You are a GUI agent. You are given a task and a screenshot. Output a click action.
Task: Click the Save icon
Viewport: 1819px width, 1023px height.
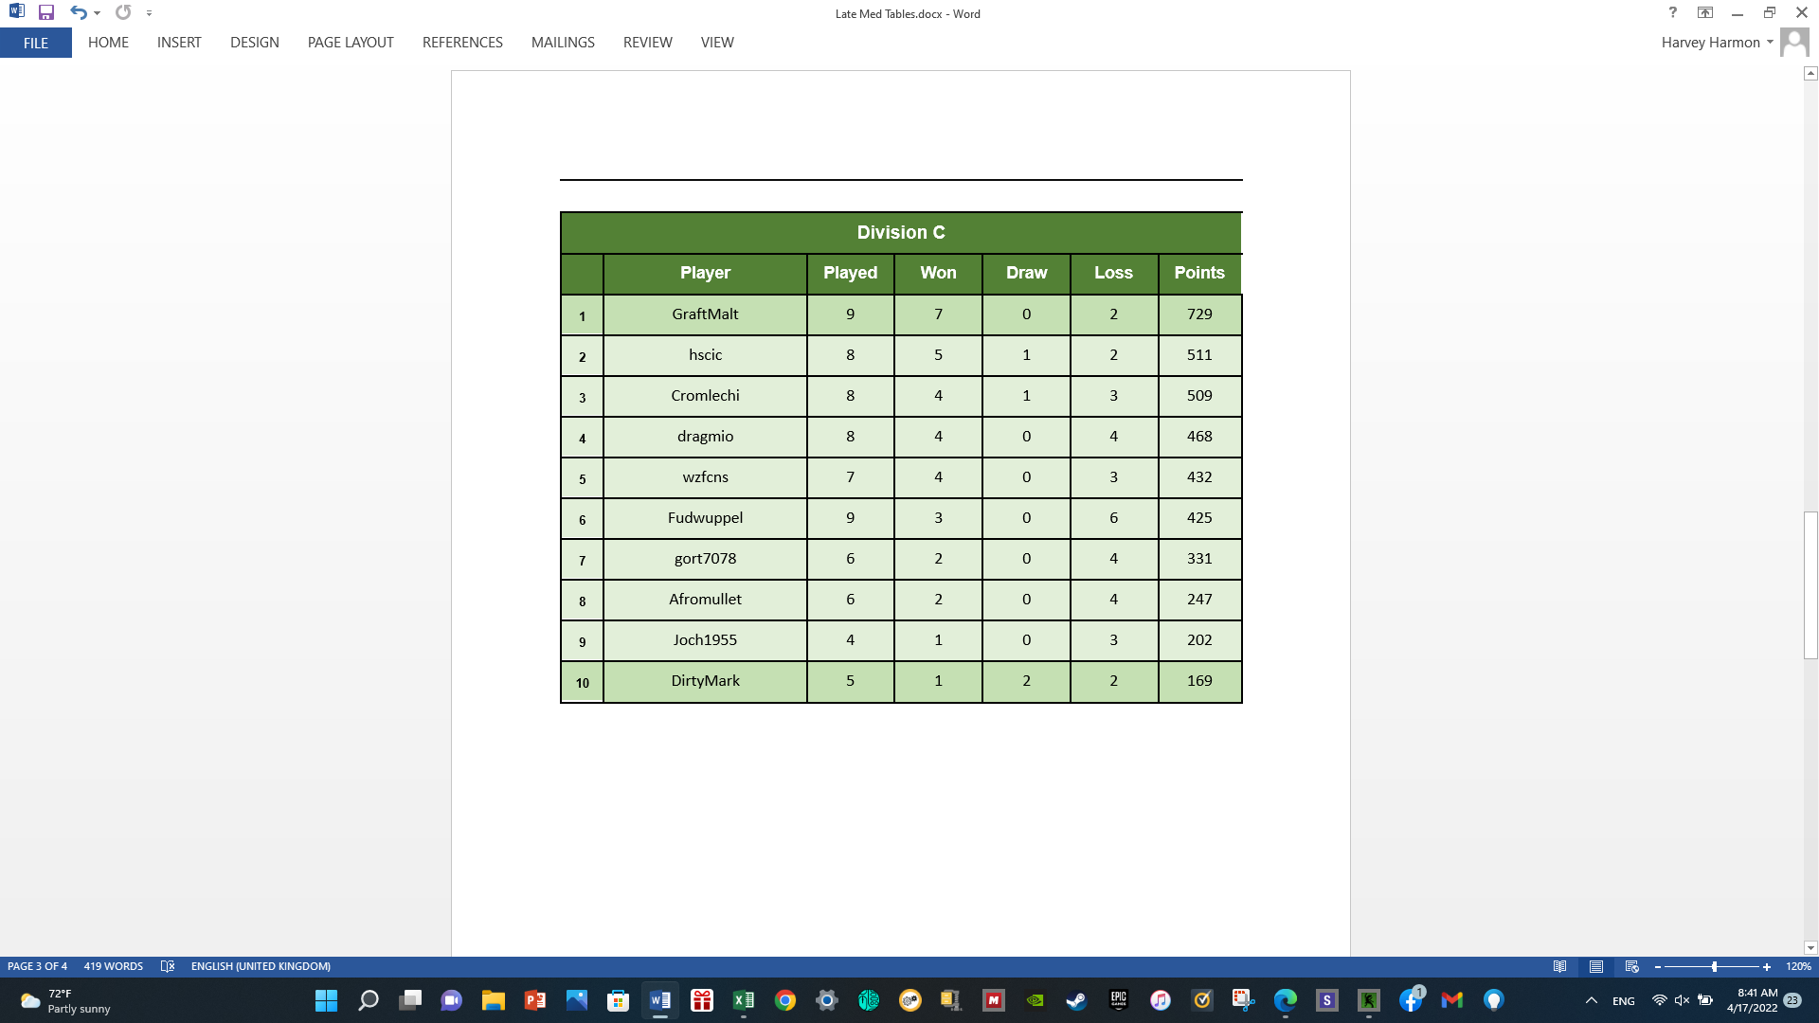(47, 13)
